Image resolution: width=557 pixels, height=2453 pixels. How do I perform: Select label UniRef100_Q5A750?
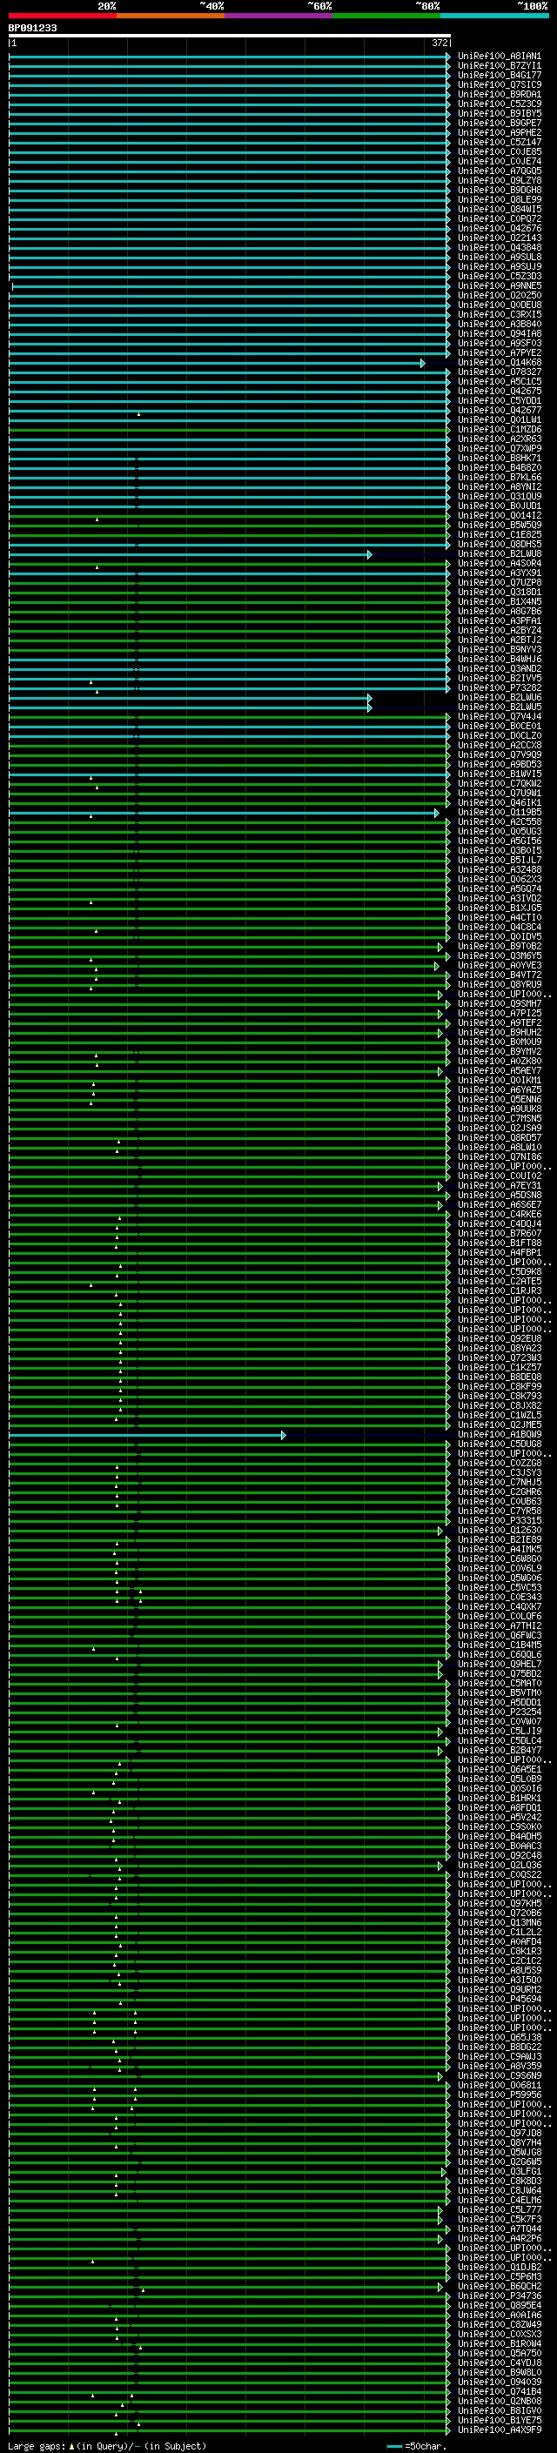[x=499, y=2352]
